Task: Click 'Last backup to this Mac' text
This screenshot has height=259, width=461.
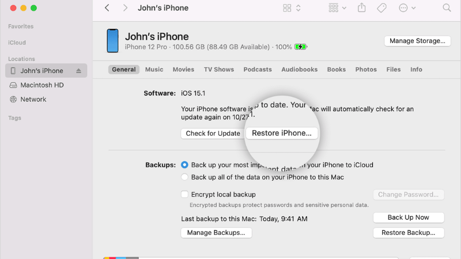Action: (219, 219)
